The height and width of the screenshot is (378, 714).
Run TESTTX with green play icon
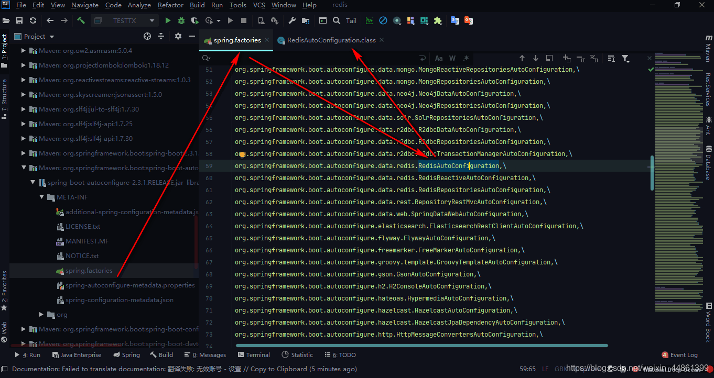pyautogui.click(x=168, y=20)
